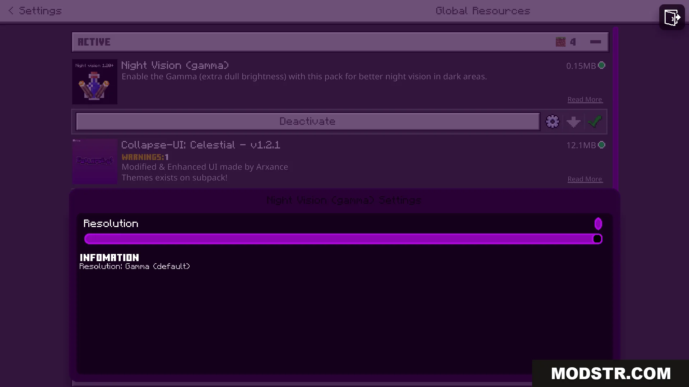Click the purple Resolution value indicator
The height and width of the screenshot is (387, 689).
(598, 224)
